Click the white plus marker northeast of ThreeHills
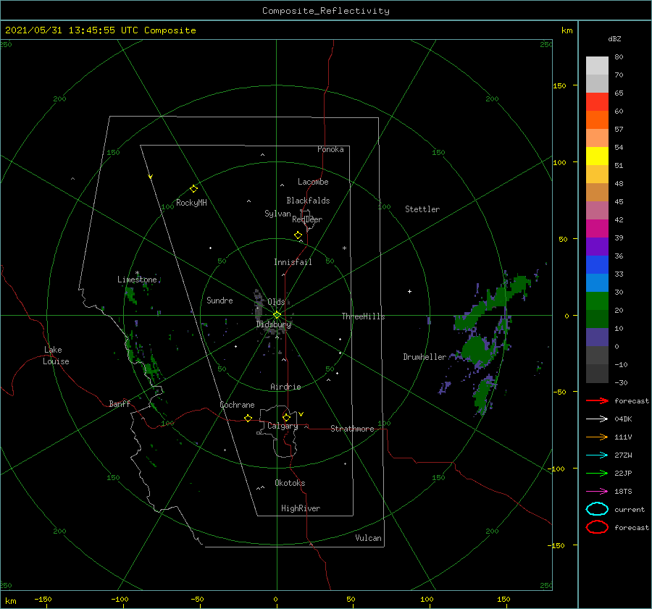Screen dimensions: 652x609 [409, 291]
